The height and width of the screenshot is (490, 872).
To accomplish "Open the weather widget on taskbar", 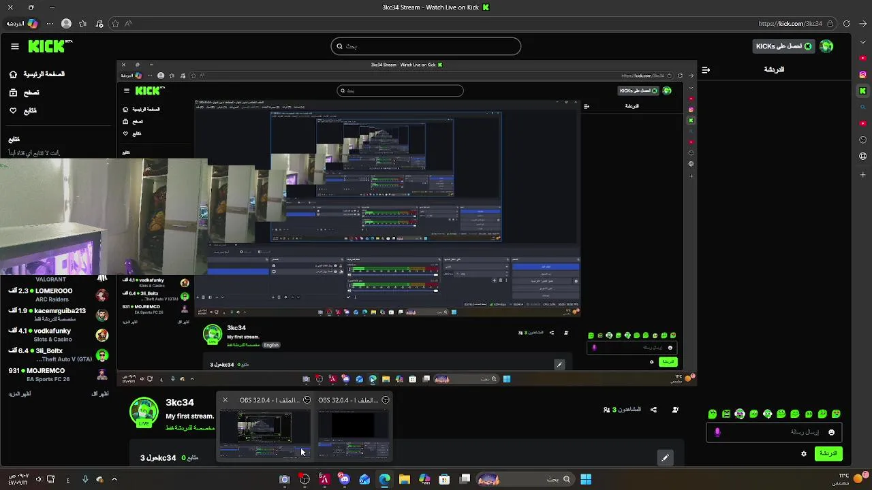I will [850, 478].
